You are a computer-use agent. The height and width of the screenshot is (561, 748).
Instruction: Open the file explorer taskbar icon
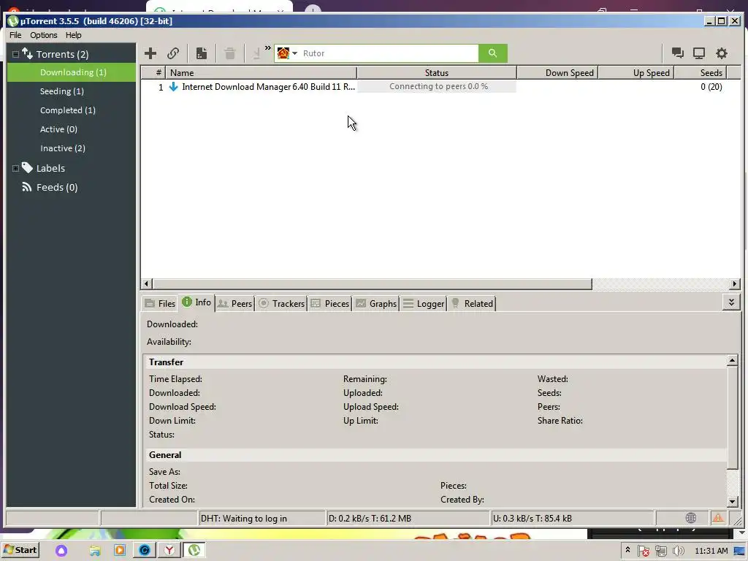95,551
